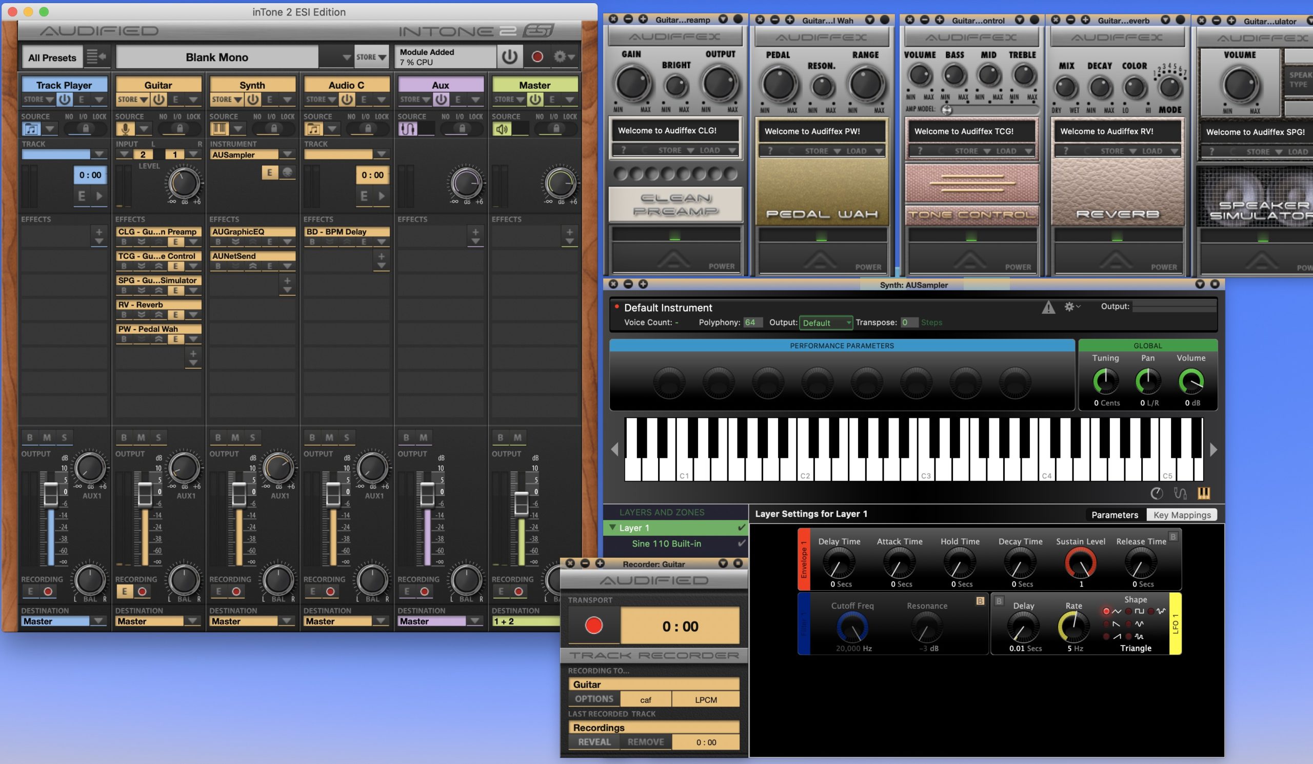Click the REVEAL button in Track Recorder

tap(594, 741)
